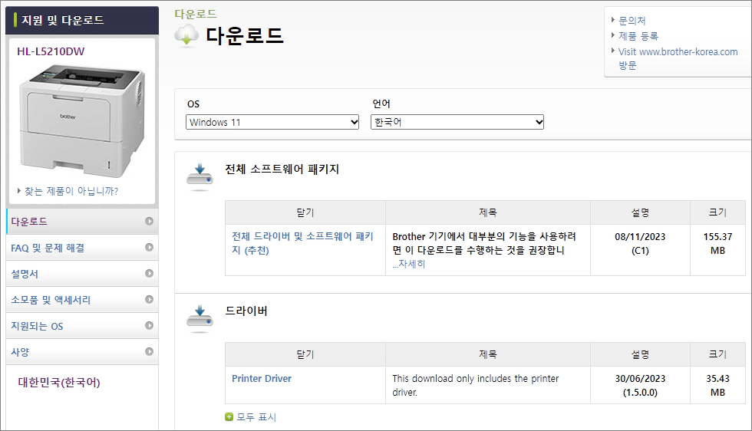Screen dimensions: 752x431
Task: Click the 드라이버 section title
Action: (x=246, y=311)
